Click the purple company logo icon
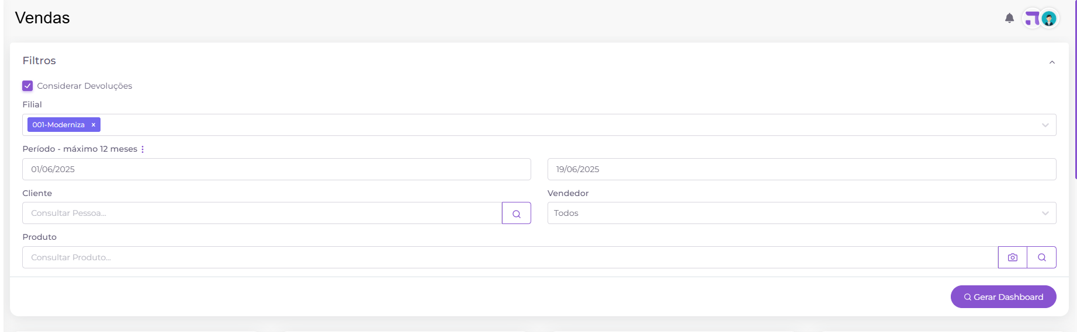The width and height of the screenshot is (1077, 332). click(1032, 19)
